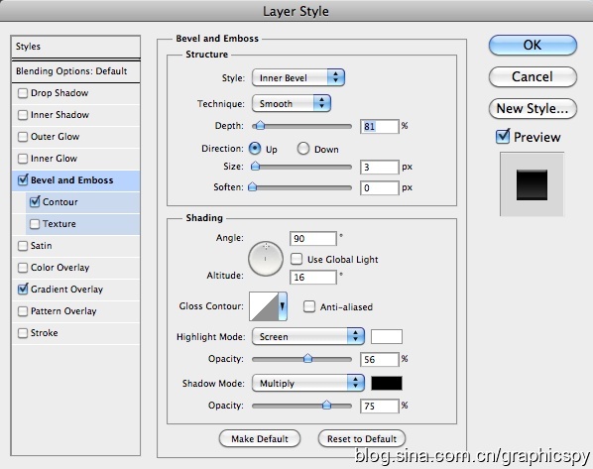Enable the Texture checkbox

pyautogui.click(x=35, y=224)
